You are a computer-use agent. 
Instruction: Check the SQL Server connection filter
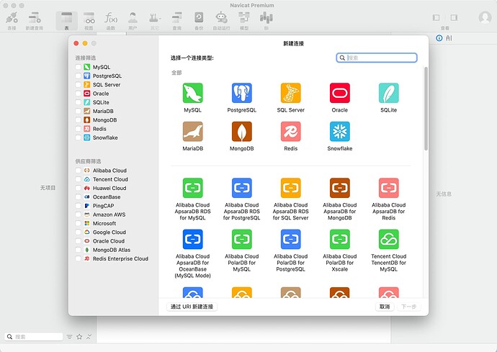click(x=78, y=85)
